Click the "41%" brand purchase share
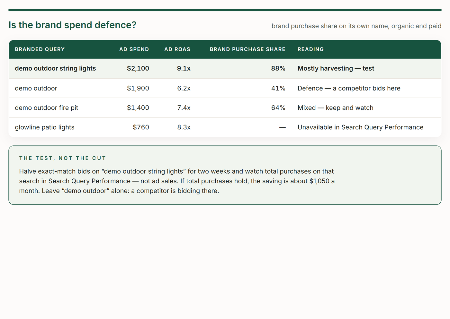 click(x=278, y=88)
